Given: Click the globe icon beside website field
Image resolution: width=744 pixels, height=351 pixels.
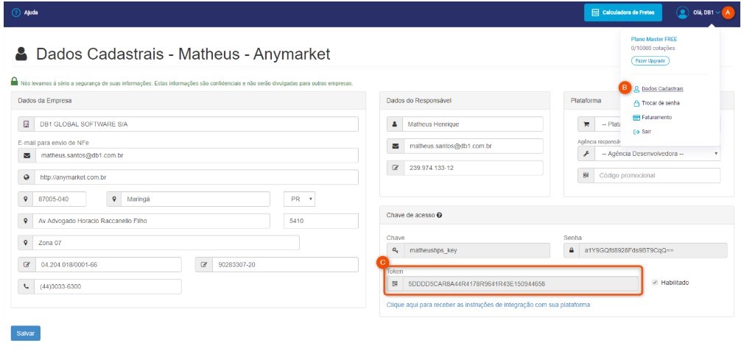Looking at the screenshot, I should tap(27, 177).
